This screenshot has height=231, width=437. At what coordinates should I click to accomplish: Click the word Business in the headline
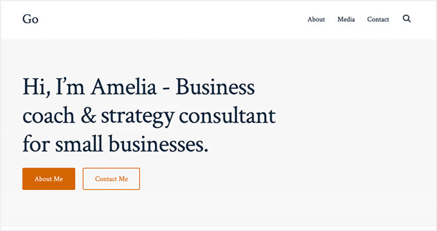pos(215,87)
